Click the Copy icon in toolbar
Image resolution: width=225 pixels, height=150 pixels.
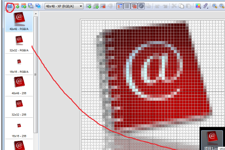(x=181, y=6)
